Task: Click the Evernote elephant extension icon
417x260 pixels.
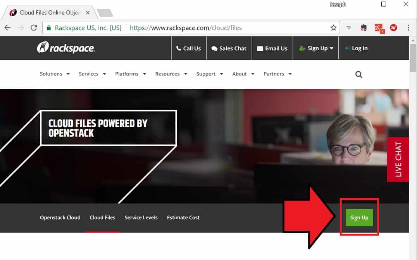Action: [364, 27]
